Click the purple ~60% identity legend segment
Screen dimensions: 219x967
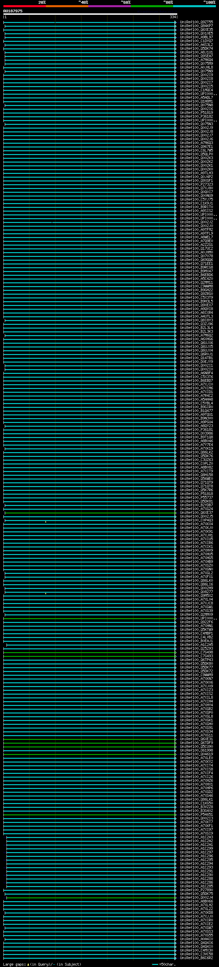[x=109, y=6]
